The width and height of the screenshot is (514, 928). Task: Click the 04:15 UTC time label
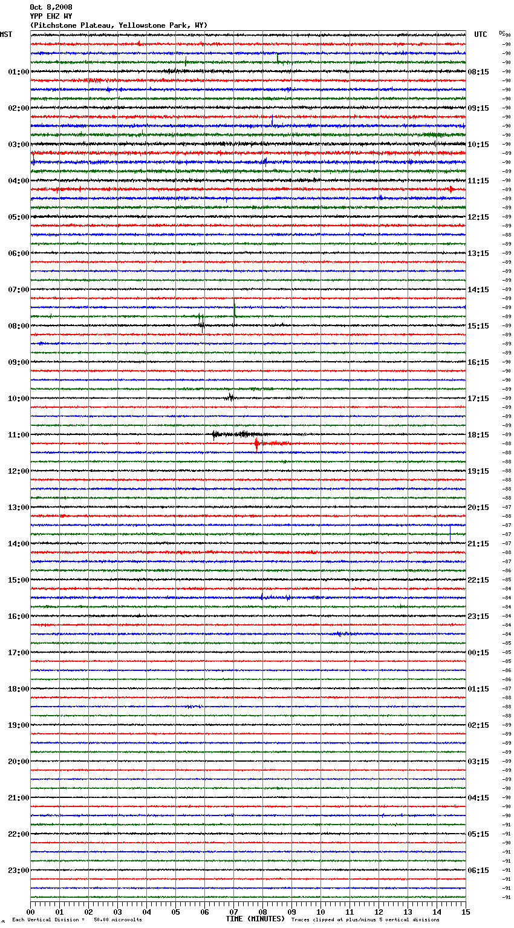tap(478, 798)
